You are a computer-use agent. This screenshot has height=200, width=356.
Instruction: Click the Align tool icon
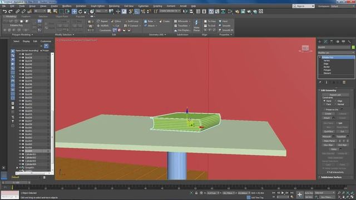coord(191,11)
